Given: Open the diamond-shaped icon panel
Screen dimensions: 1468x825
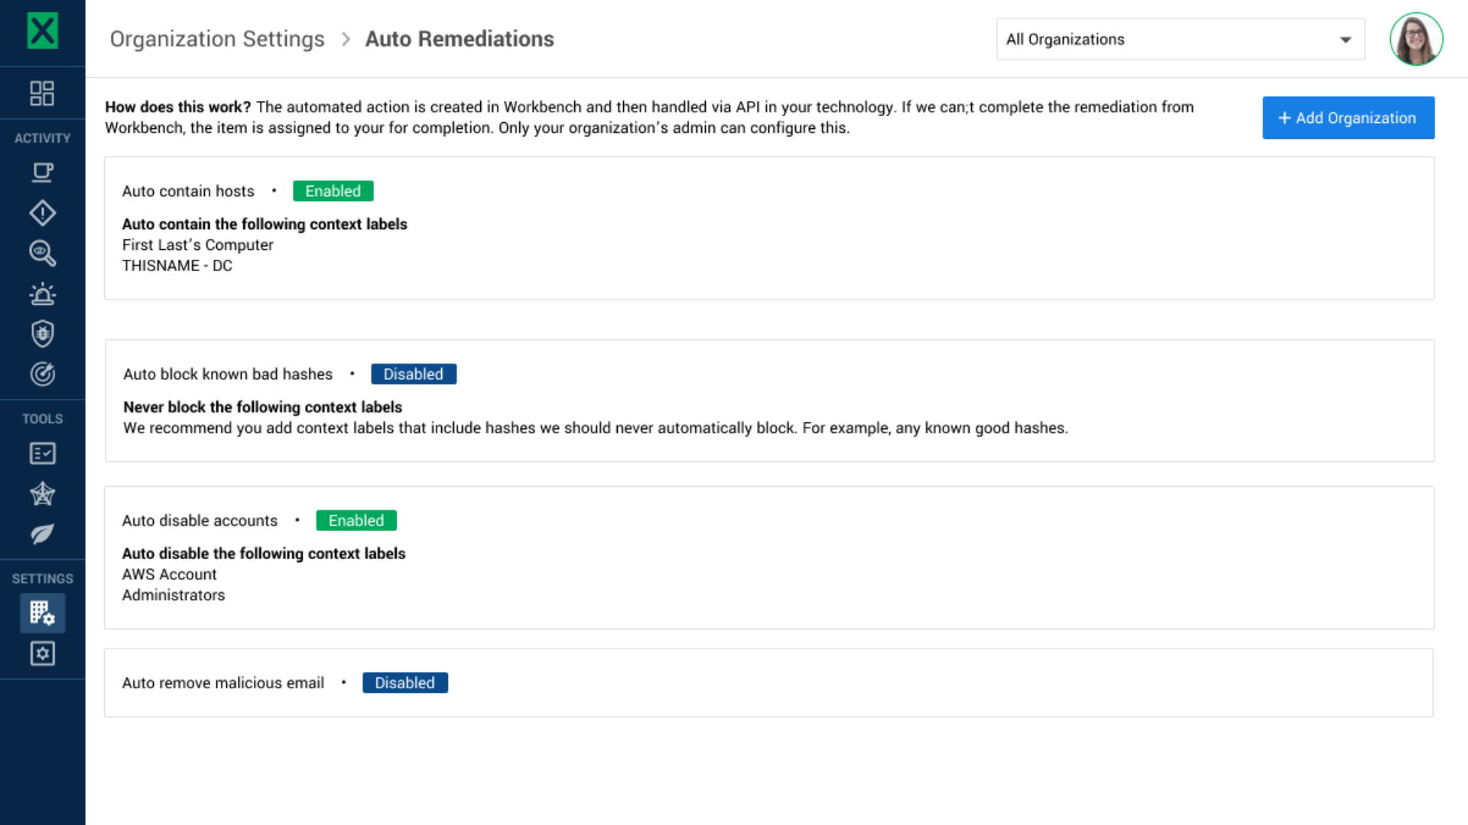Looking at the screenshot, I should [x=42, y=212].
